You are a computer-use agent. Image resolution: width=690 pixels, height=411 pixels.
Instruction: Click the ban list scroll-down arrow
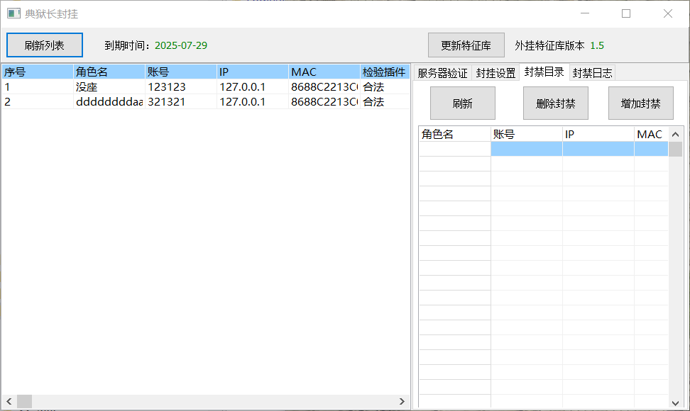point(675,402)
